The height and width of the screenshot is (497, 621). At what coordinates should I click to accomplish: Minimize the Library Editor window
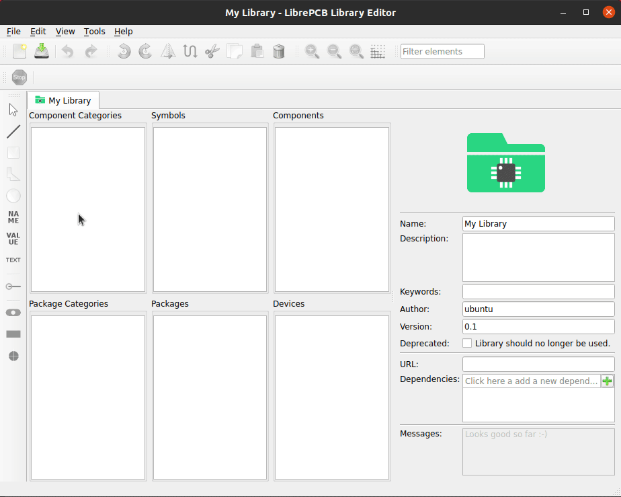click(x=563, y=12)
